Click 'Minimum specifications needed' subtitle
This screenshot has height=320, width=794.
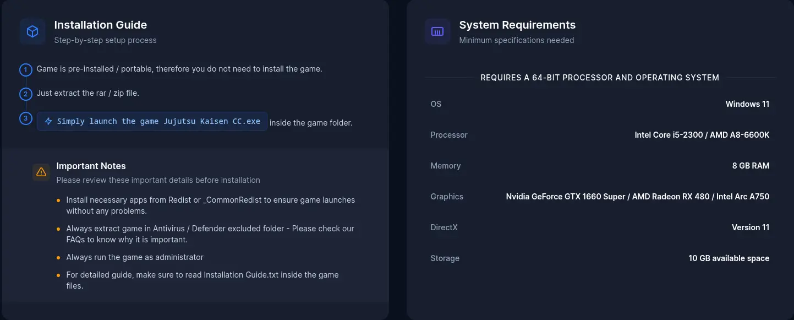[517, 40]
